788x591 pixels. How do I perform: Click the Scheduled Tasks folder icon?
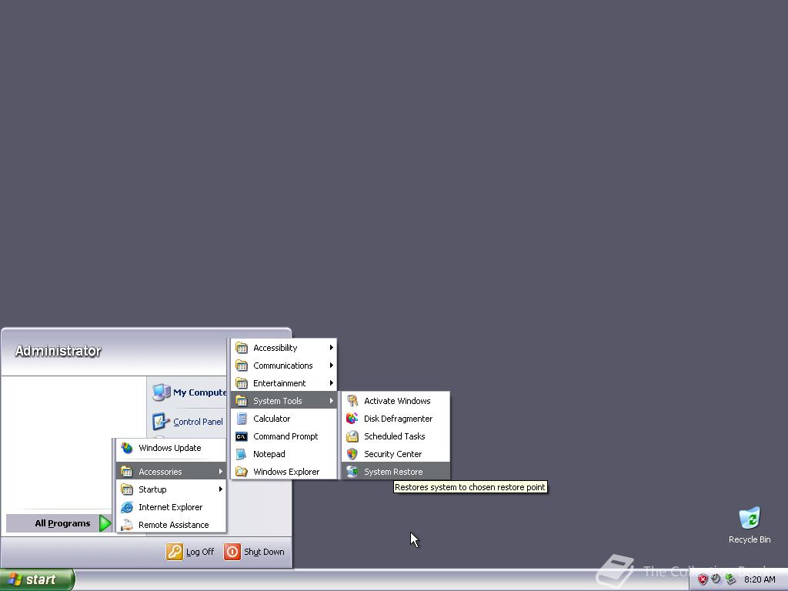pos(352,436)
